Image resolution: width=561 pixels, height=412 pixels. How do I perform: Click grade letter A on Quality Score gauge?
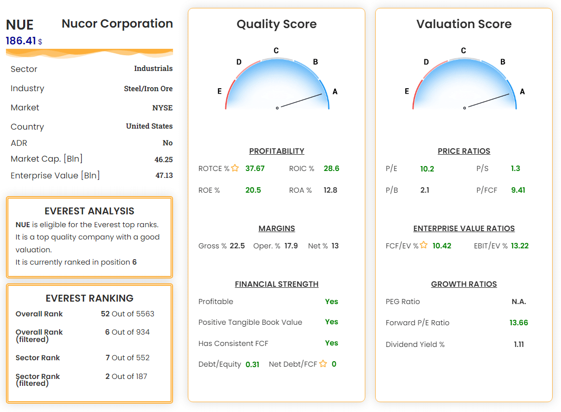(335, 92)
